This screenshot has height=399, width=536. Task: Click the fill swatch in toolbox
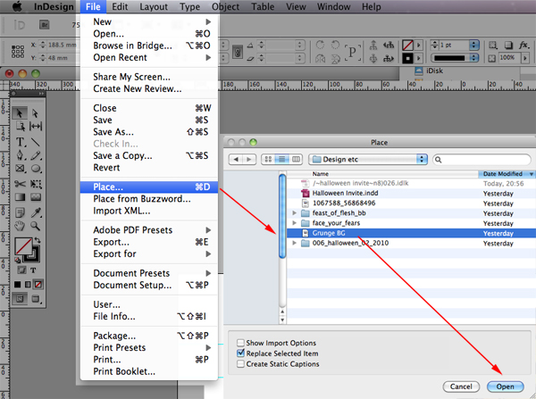(23, 246)
